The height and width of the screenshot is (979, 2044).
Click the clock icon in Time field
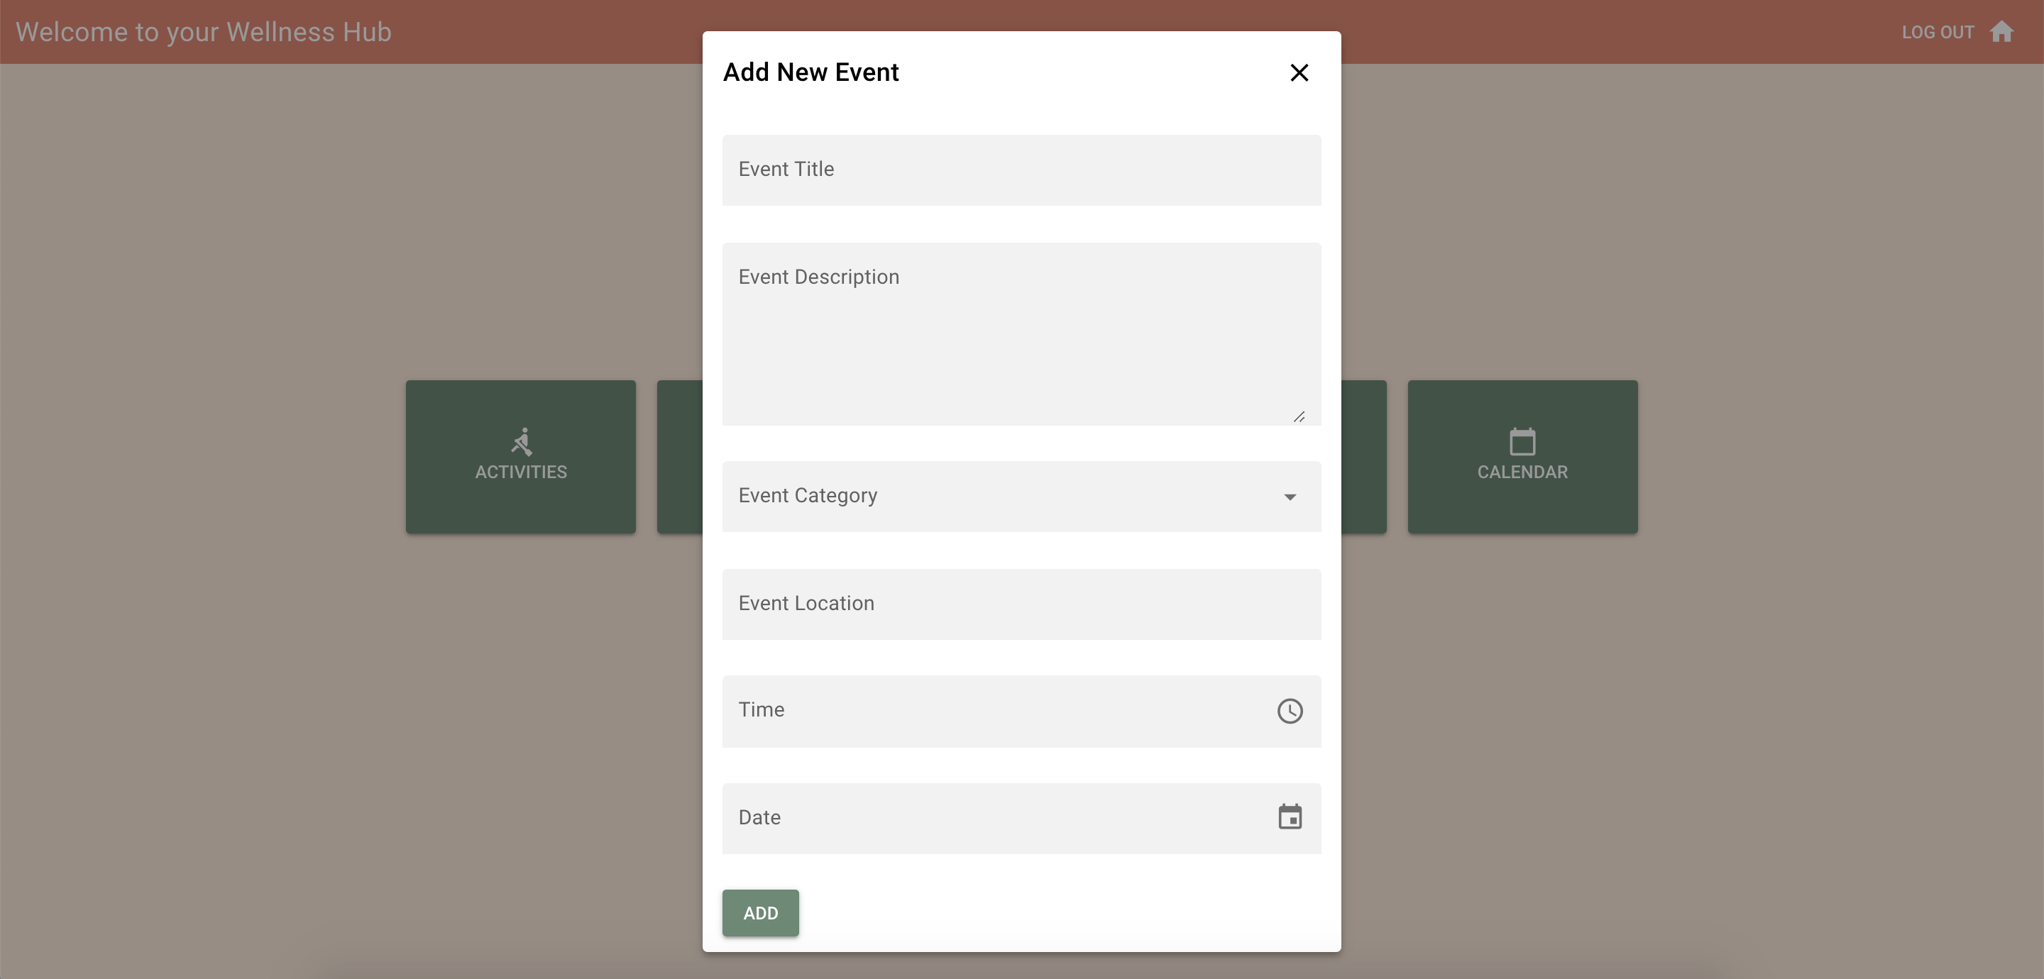pos(1290,711)
